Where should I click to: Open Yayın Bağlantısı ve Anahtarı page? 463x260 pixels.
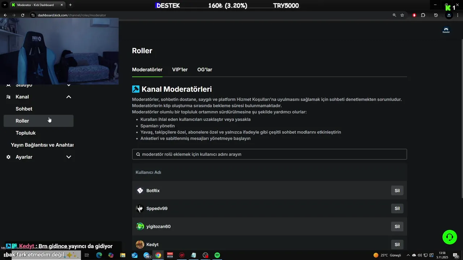(x=42, y=145)
